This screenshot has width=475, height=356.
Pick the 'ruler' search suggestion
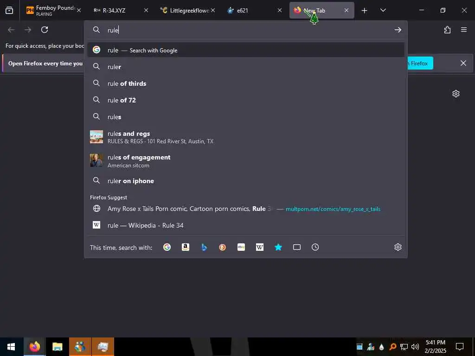pos(246,67)
